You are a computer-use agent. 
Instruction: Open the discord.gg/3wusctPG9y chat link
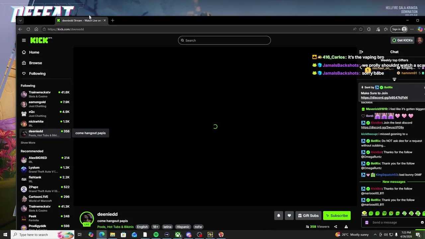(382, 127)
